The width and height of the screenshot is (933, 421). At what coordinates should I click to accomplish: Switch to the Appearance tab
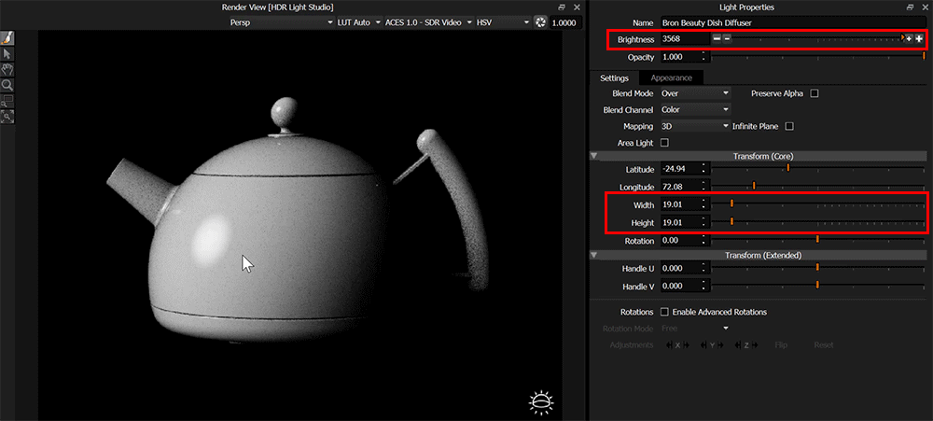click(x=671, y=77)
